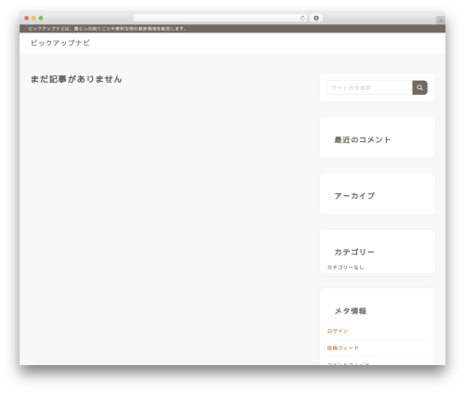Image resolution: width=465 pixels, height=393 pixels.
Task: Close the window with red button
Action: point(27,18)
